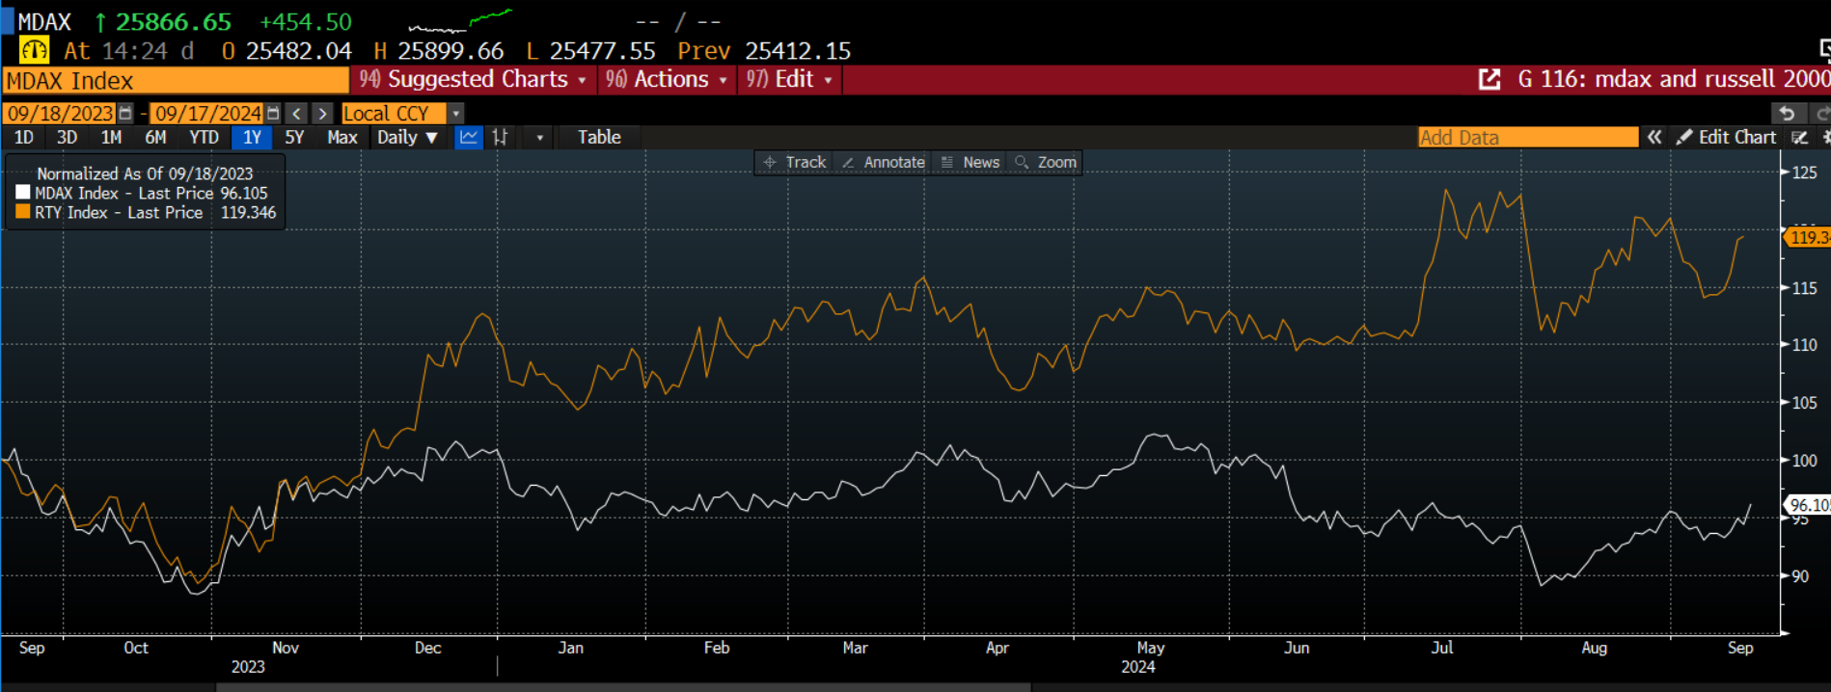Open the Actions menu
This screenshot has width=1831, height=692.
(x=668, y=79)
